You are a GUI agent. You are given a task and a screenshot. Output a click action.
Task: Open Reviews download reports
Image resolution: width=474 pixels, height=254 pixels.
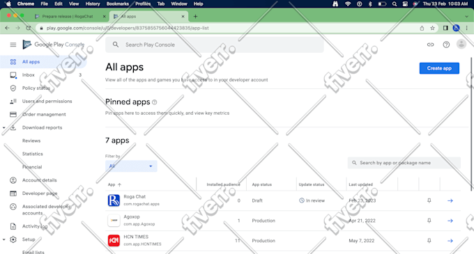click(31, 141)
